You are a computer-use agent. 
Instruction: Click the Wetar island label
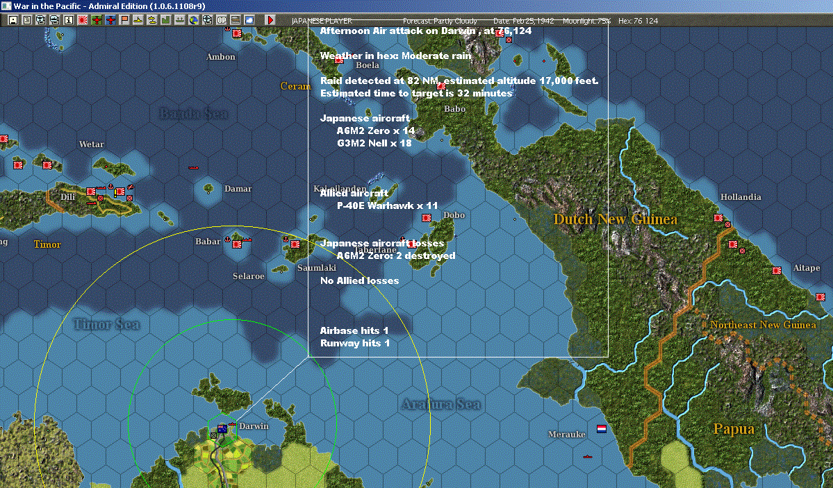(92, 144)
